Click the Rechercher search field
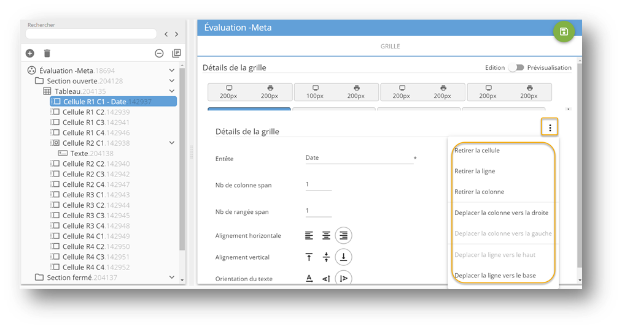Image resolution: width=622 pixels, height=329 pixels. (x=91, y=34)
